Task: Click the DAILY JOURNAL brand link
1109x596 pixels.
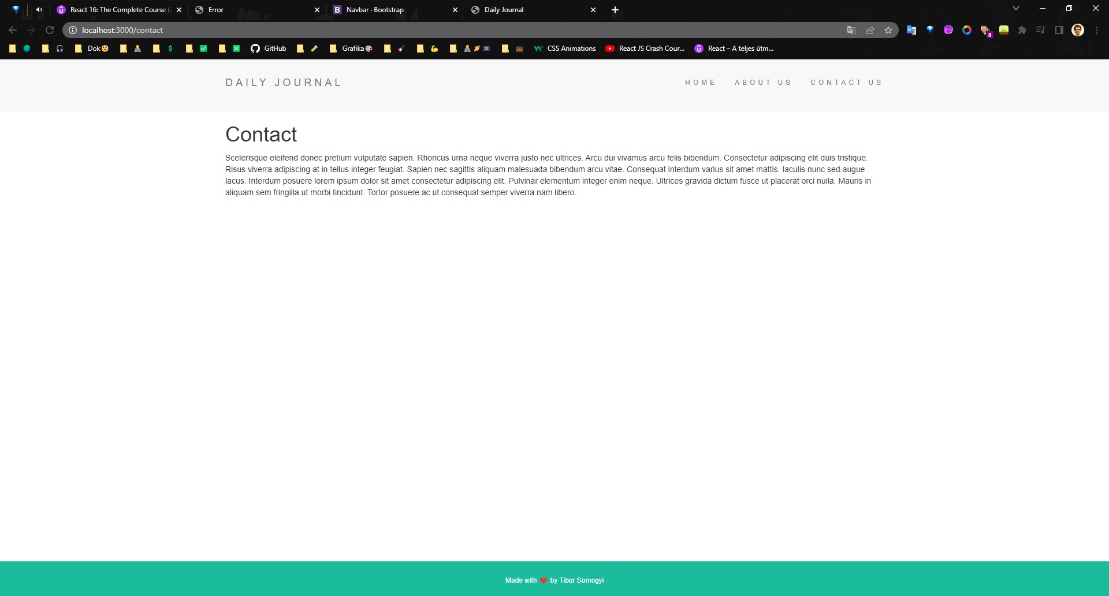Action: click(x=283, y=83)
